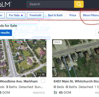Open the Freehold filter dropdown
The width and height of the screenshot is (99, 97).
coord(35,15)
